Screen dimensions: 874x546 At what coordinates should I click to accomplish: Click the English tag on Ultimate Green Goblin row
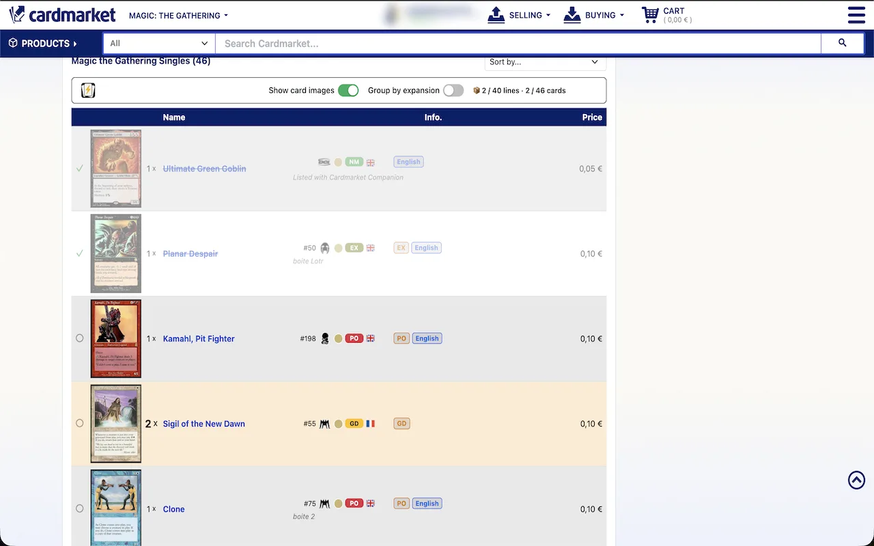[408, 162]
